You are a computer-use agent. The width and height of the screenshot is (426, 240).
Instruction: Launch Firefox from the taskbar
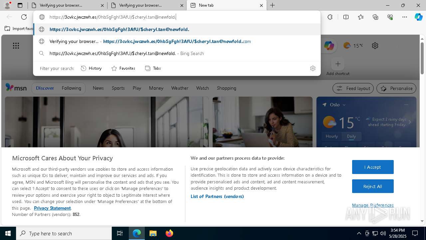click(169, 233)
